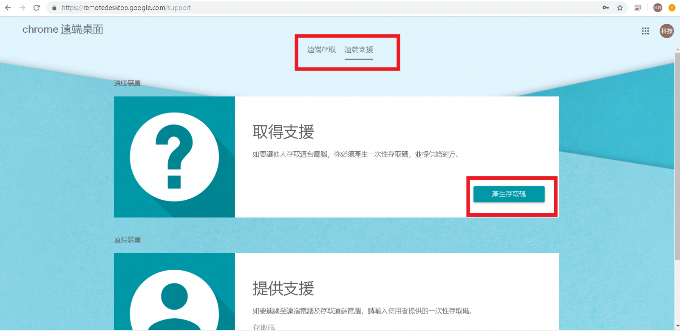Click the padlock site security icon
Screen dimensions: 680x331
[54, 8]
